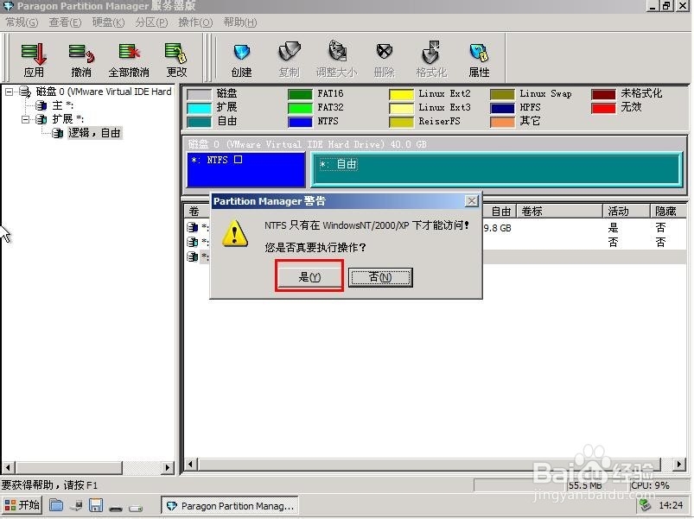This screenshot has height=519, width=694.
Task: Select second volume row icon in list
Action: point(192,242)
